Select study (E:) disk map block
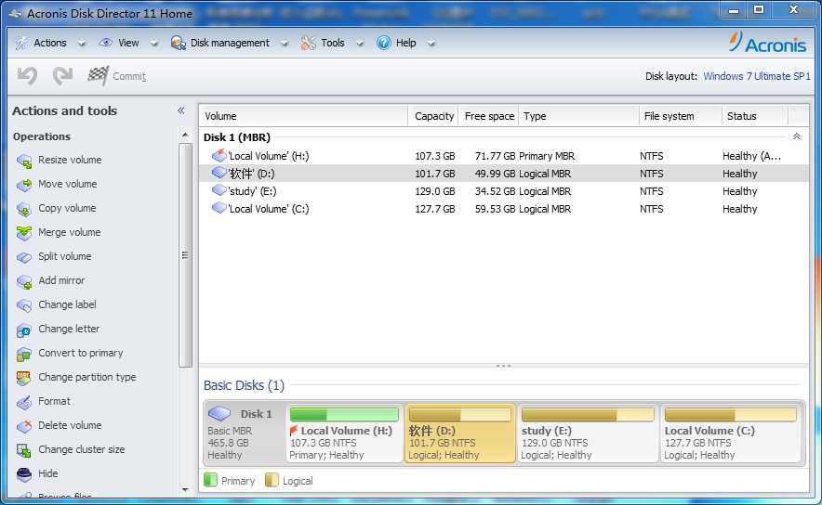 coord(588,434)
